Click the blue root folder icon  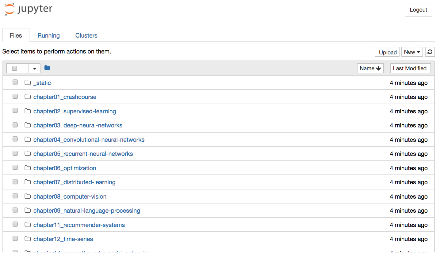point(47,68)
